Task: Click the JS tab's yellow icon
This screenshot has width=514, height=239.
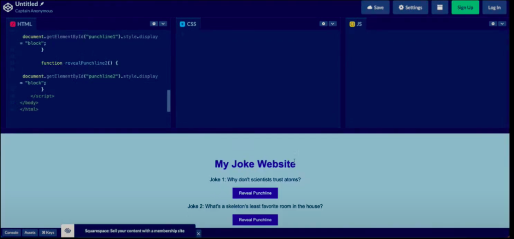Action: tap(352, 24)
